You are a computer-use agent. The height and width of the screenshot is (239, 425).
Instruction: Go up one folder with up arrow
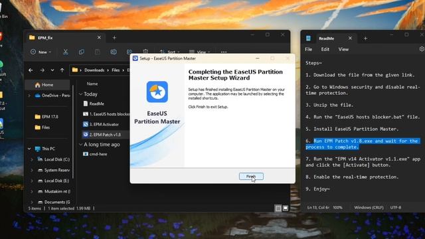[x=62, y=70]
